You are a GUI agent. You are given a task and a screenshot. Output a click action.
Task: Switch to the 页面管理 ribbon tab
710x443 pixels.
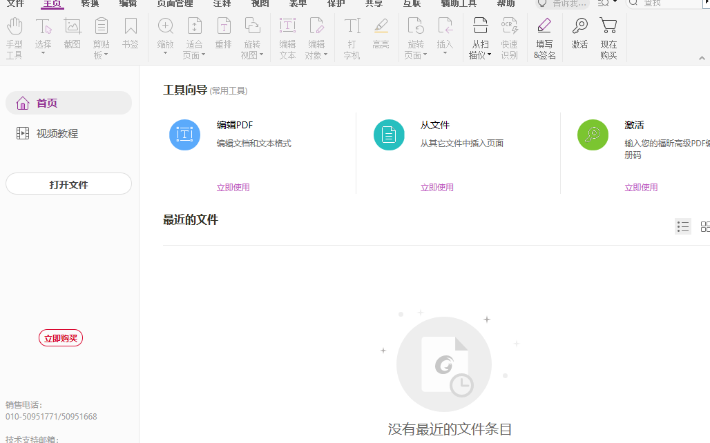coord(175,4)
